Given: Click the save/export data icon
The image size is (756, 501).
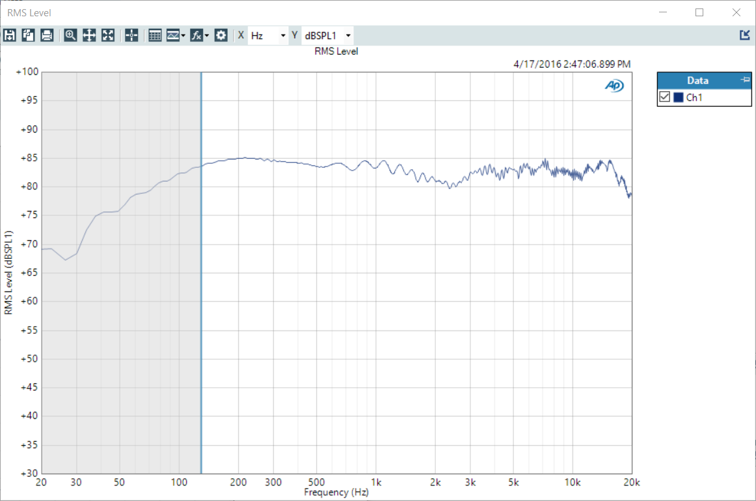Looking at the screenshot, I should [10, 35].
